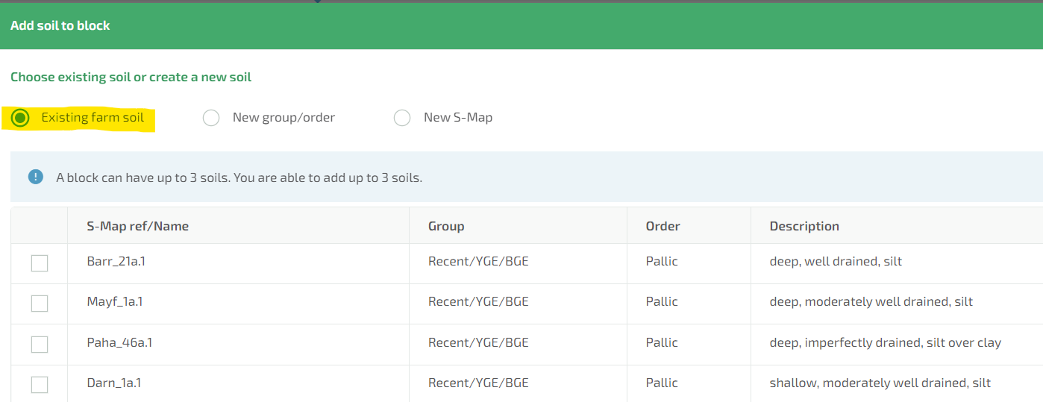Click the Group column header
The height and width of the screenshot is (402, 1043).
pos(446,226)
